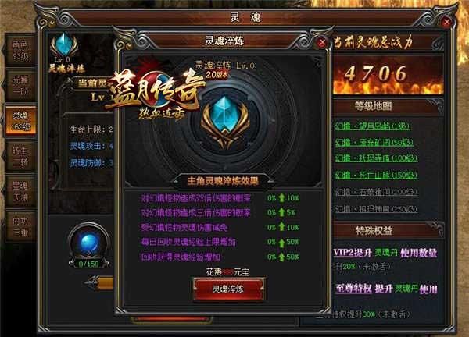Go to 幻境·死亡山脉 (150级) map
The height and width of the screenshot is (337, 469).
pyautogui.click(x=376, y=175)
